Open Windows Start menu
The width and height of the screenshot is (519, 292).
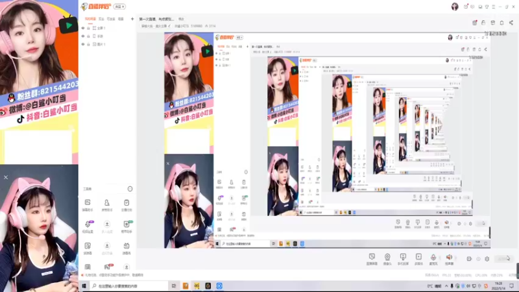point(84,286)
